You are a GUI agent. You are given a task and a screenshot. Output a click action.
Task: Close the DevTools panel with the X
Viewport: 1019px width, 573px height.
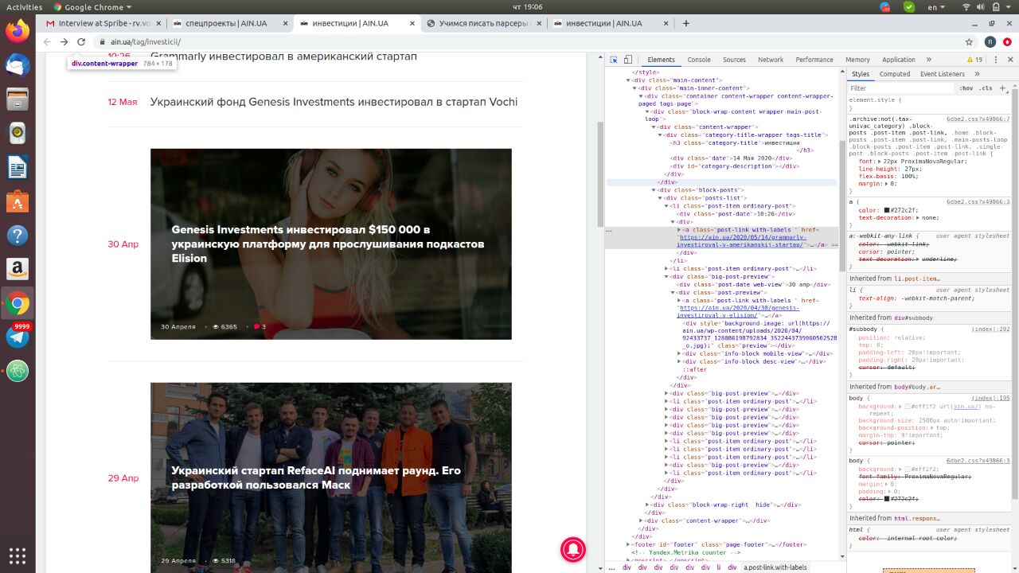click(1009, 60)
